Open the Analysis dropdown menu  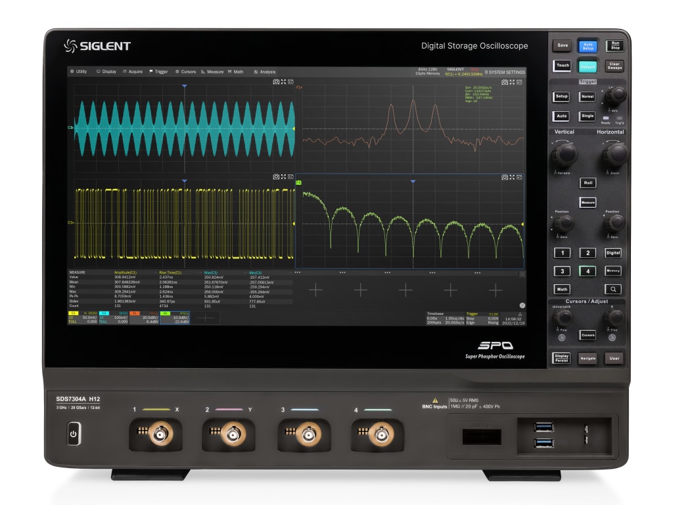264,72
